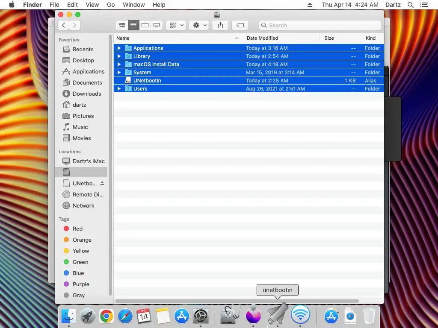Click in the Finder Search field
This screenshot has height=328, width=438.
pyautogui.click(x=320, y=25)
